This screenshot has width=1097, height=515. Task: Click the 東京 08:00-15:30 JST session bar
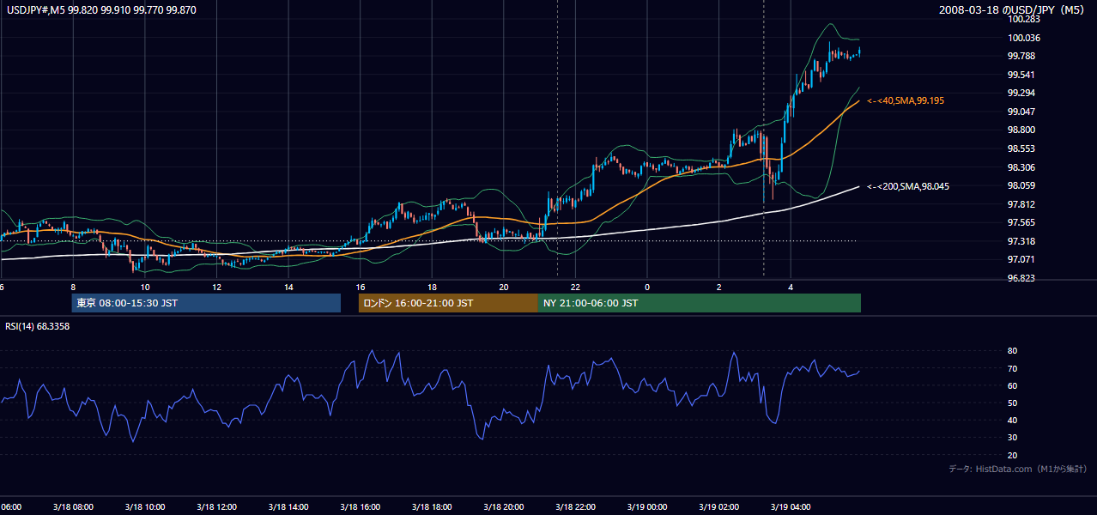coord(206,303)
